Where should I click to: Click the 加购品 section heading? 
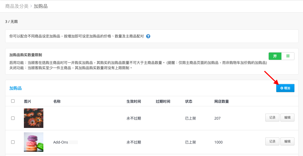[x=16, y=88]
